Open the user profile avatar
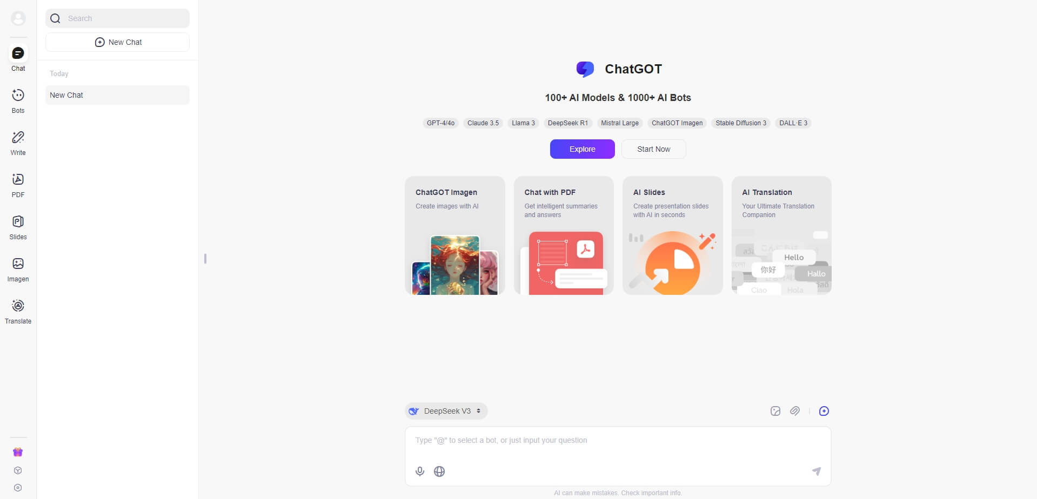 (x=18, y=18)
